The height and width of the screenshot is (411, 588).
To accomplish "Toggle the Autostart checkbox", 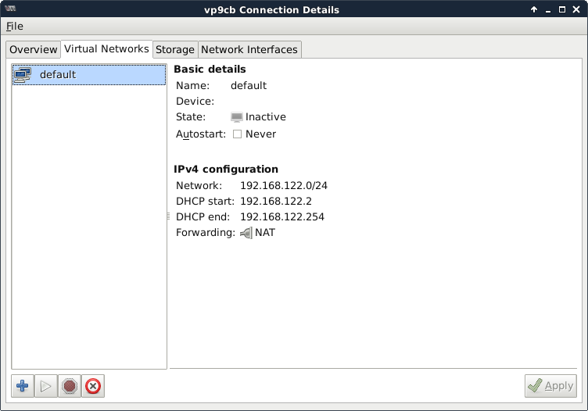I will click(238, 134).
